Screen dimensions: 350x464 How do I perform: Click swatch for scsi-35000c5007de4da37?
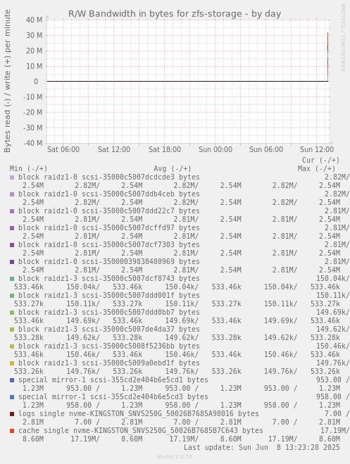12,330
